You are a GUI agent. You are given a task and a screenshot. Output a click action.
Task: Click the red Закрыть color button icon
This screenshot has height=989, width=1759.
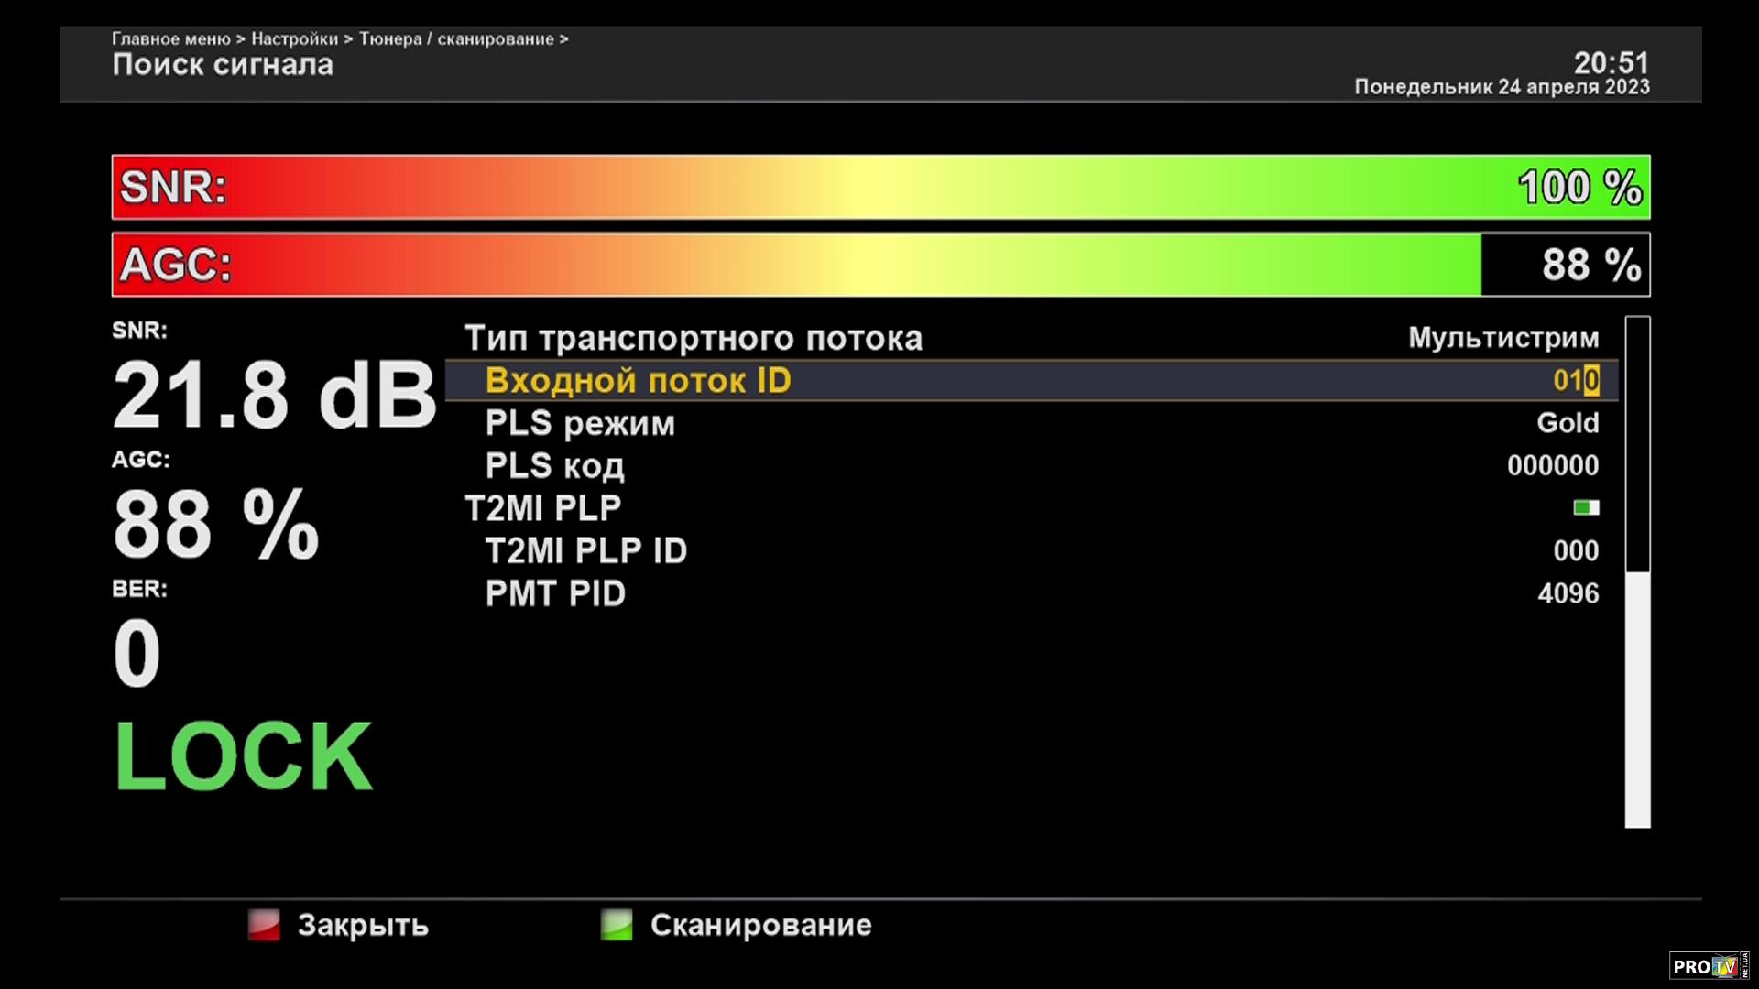[x=264, y=925]
